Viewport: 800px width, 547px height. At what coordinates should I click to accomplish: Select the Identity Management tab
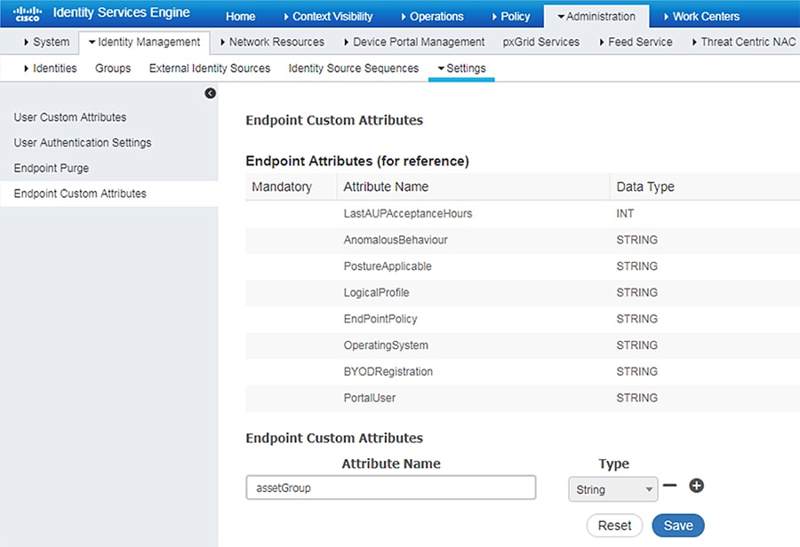(x=144, y=42)
